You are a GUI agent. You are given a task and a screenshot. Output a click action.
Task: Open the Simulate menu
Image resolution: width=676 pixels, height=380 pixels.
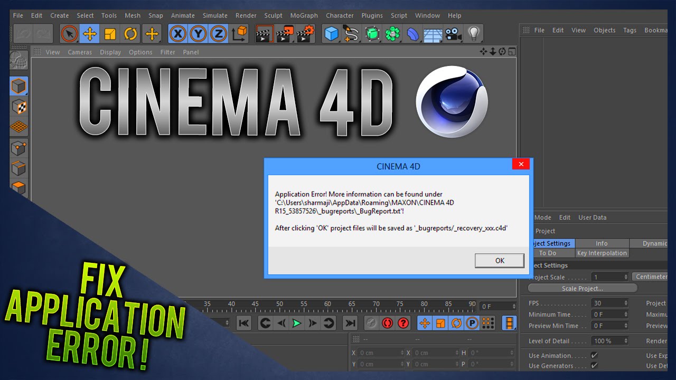click(215, 15)
